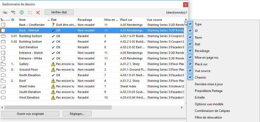Enable the Echelle column

click(x=200, y=97)
